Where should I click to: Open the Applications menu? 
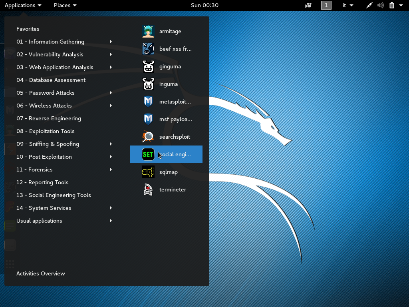point(23,5)
